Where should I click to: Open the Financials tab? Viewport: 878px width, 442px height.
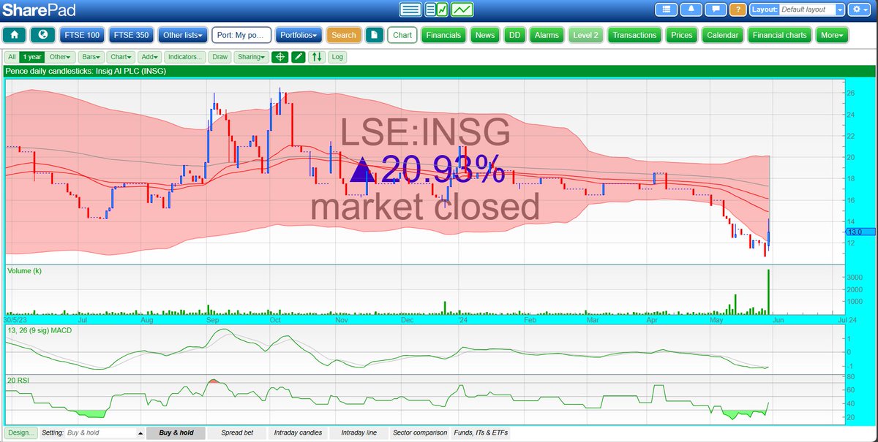point(444,35)
